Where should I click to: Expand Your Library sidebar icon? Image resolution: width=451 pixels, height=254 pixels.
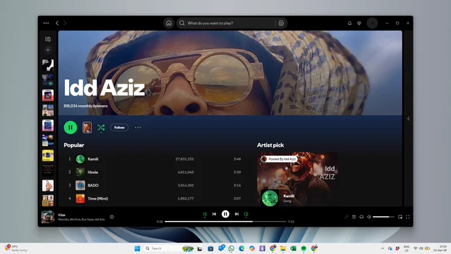(48, 39)
